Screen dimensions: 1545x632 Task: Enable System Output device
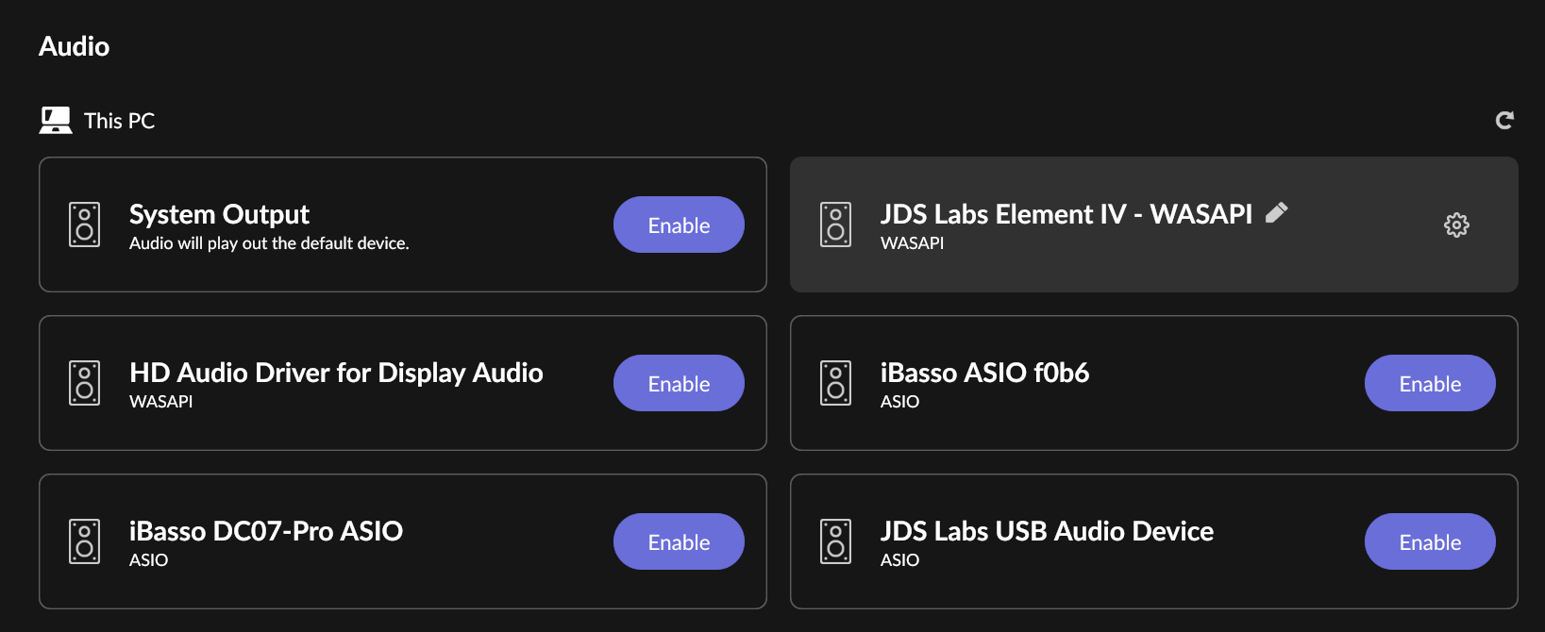point(679,225)
